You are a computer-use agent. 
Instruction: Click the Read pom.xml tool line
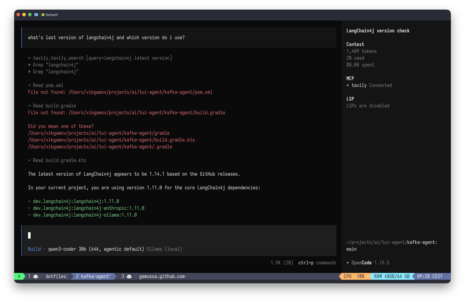pyautogui.click(x=45, y=85)
